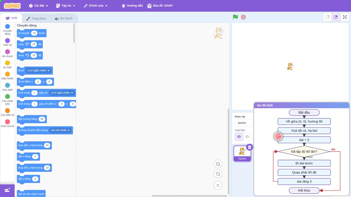Viewport: 351px width, 197px height.
Task: Select the Điều khiển block category
Action: click(7, 76)
